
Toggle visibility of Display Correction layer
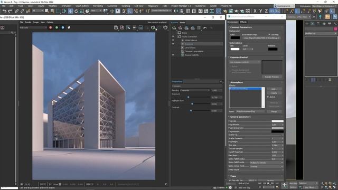[x=173, y=36]
